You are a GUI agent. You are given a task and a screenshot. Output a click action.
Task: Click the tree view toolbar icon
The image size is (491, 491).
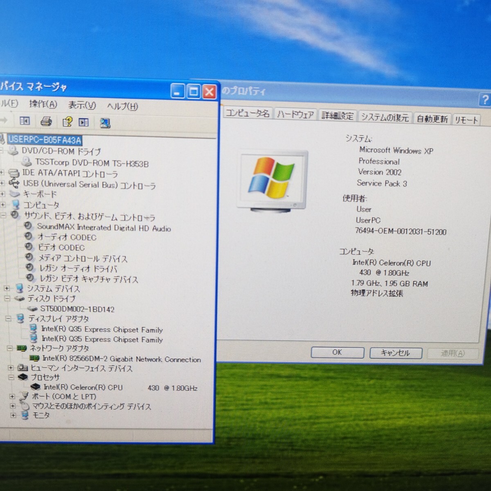[25, 121]
